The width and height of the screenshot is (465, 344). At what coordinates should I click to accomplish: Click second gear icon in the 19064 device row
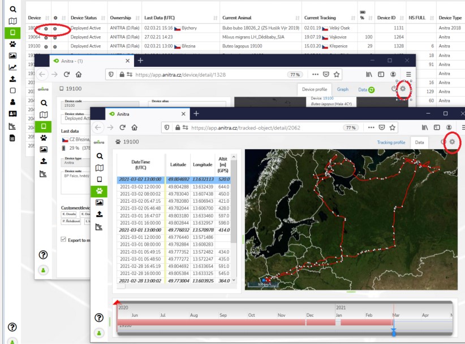tap(55, 38)
